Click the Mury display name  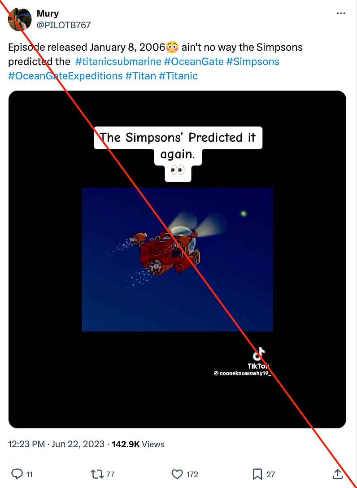pyautogui.click(x=48, y=13)
